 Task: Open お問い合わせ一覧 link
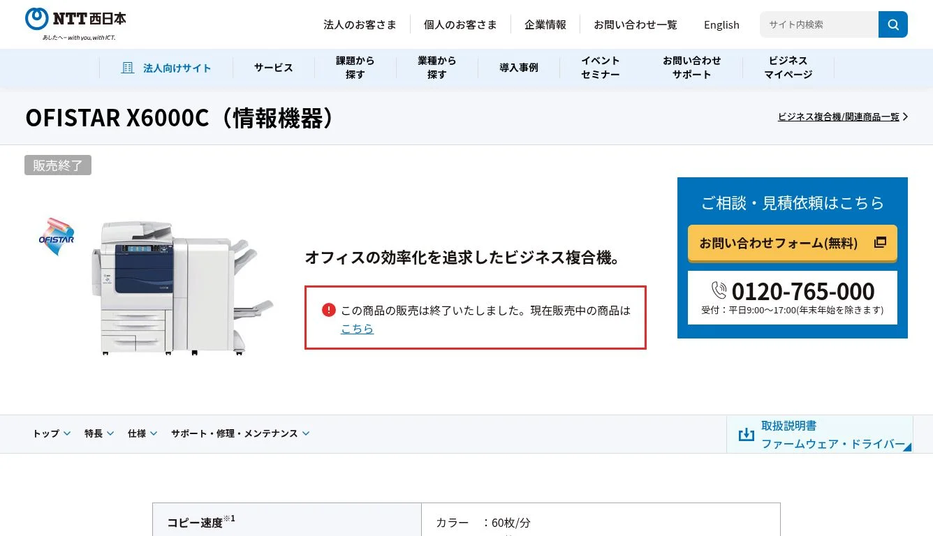636,24
